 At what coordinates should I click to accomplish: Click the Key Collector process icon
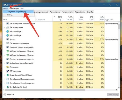pyautogui.click(x=8, y=87)
